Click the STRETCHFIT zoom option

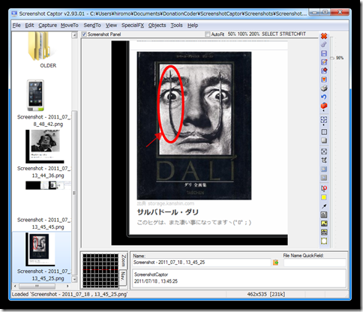pos(292,34)
